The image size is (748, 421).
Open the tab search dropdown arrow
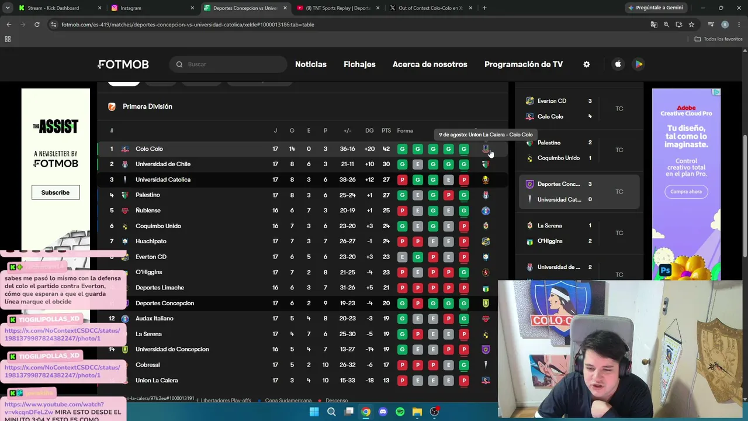[x=8, y=8]
